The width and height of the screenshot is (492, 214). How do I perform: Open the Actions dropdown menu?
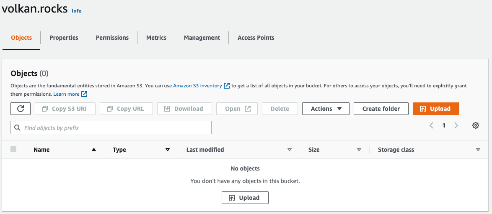[x=326, y=109]
